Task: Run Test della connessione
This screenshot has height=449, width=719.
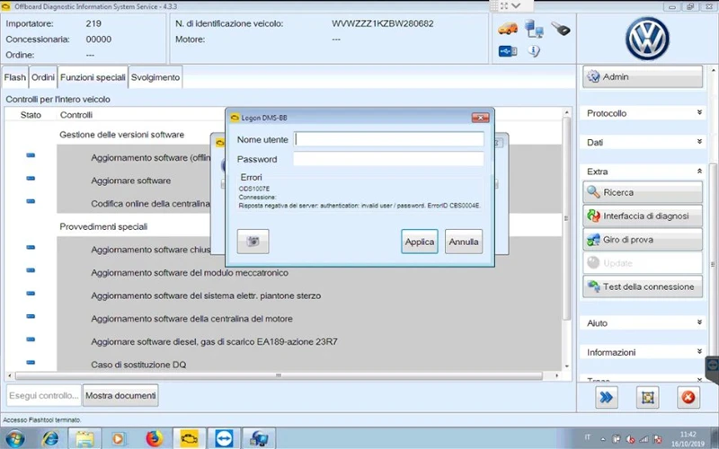Action: click(x=643, y=286)
